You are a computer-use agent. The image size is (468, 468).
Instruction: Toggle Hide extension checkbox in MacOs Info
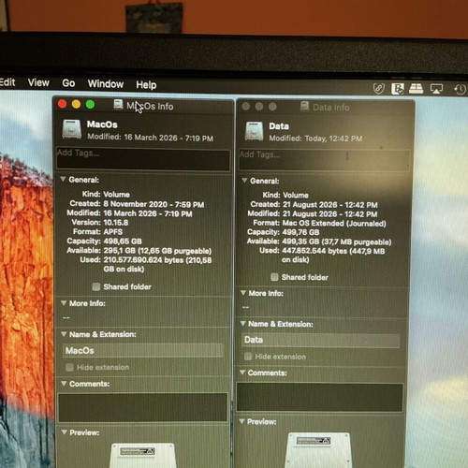point(69,367)
